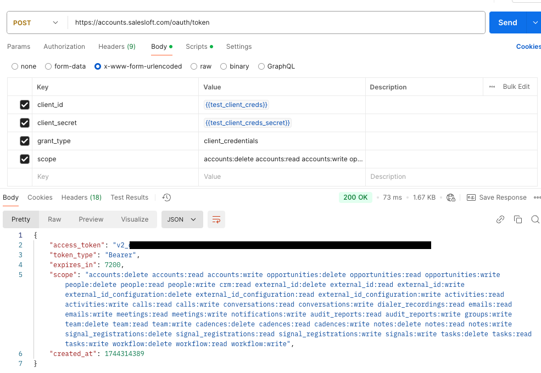Open the Bulk Edit options ellipsis

tap(492, 87)
